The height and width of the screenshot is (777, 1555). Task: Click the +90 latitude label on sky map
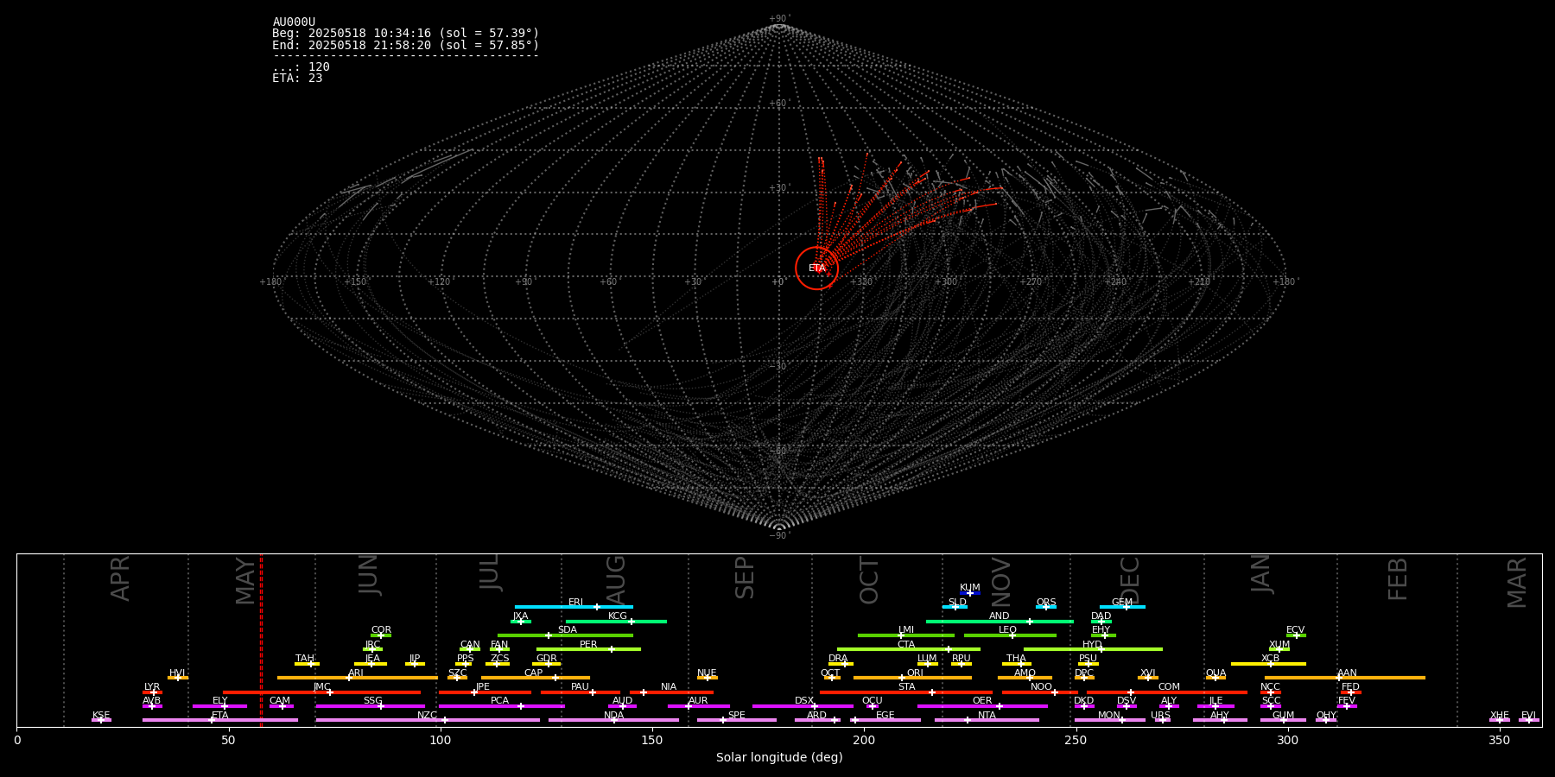click(779, 19)
